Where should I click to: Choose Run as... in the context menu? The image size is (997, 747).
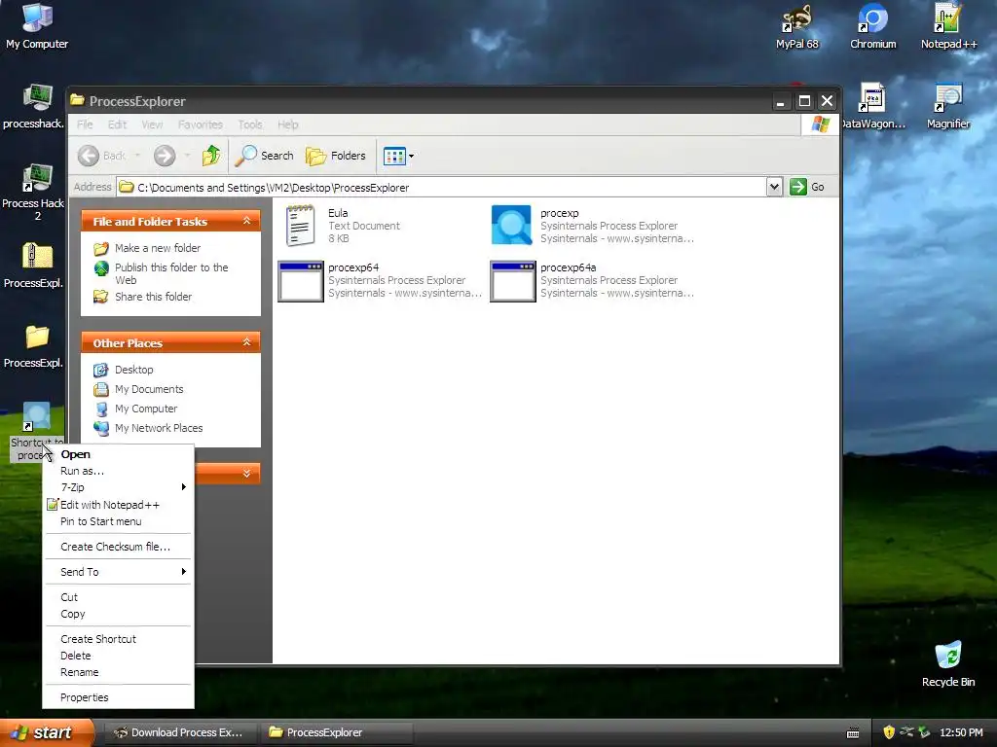[x=118, y=471]
